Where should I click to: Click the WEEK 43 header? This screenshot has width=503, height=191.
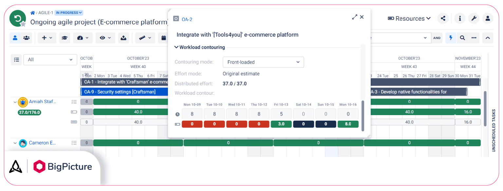tap(409, 67)
